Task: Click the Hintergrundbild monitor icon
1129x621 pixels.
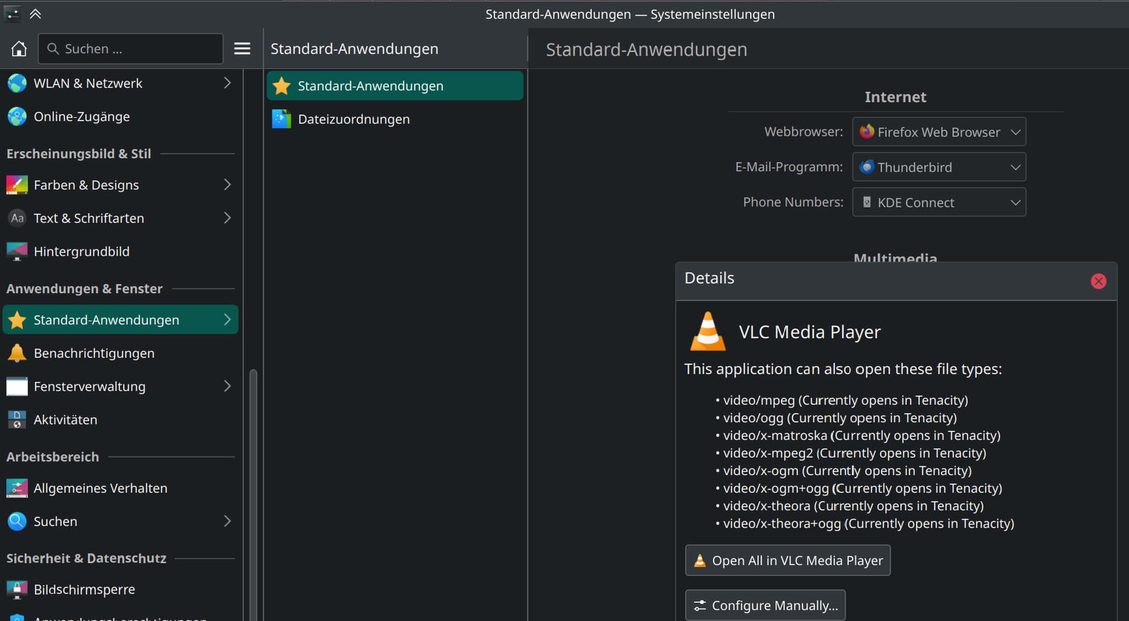Action: [17, 251]
